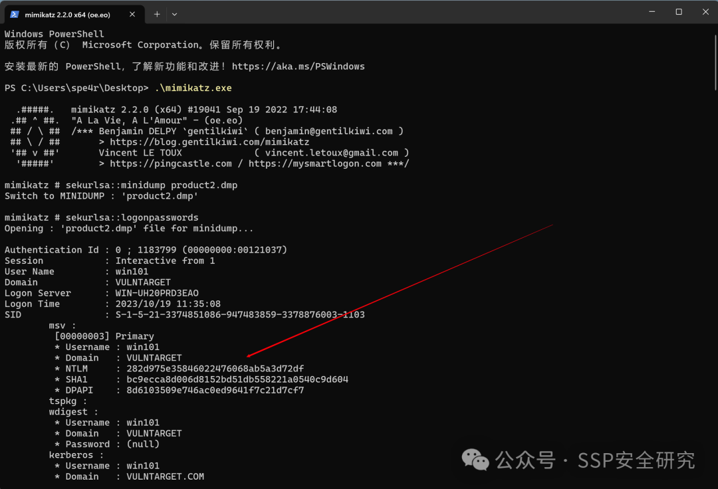Open the https://aka.ms/PSWindows link
This screenshot has height=489, width=718.
(x=298, y=66)
